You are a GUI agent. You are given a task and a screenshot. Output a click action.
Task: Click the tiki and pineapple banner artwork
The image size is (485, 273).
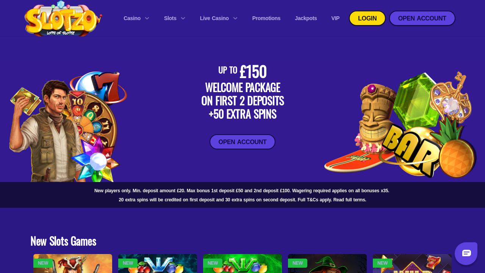(401, 125)
